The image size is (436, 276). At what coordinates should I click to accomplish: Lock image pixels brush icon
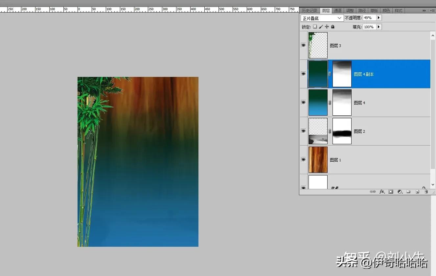[x=321, y=27]
